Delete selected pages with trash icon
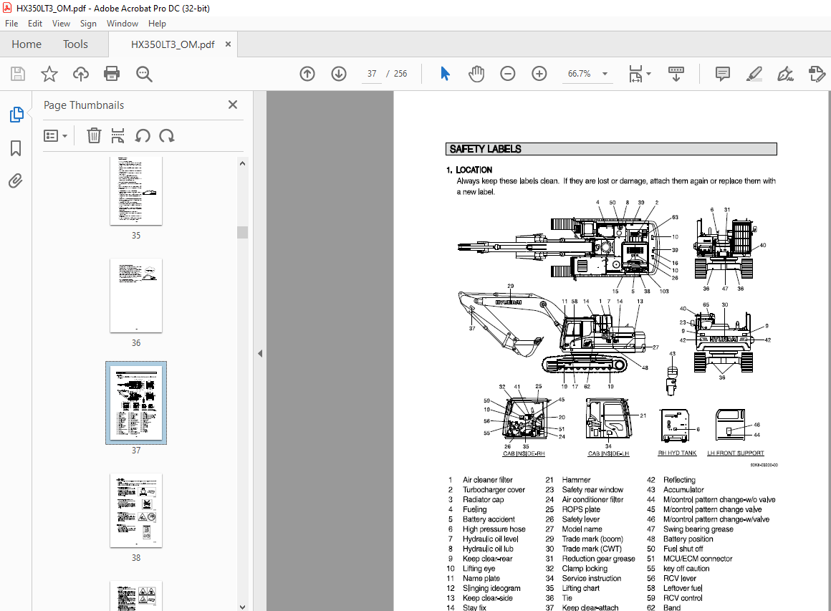This screenshot has height=611, width=831. tap(94, 135)
